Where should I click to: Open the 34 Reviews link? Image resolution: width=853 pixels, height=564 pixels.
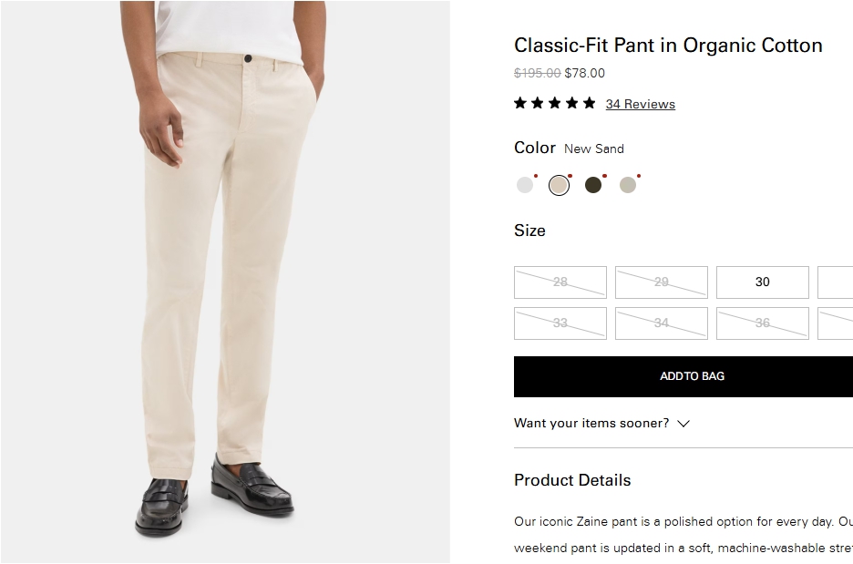(640, 104)
